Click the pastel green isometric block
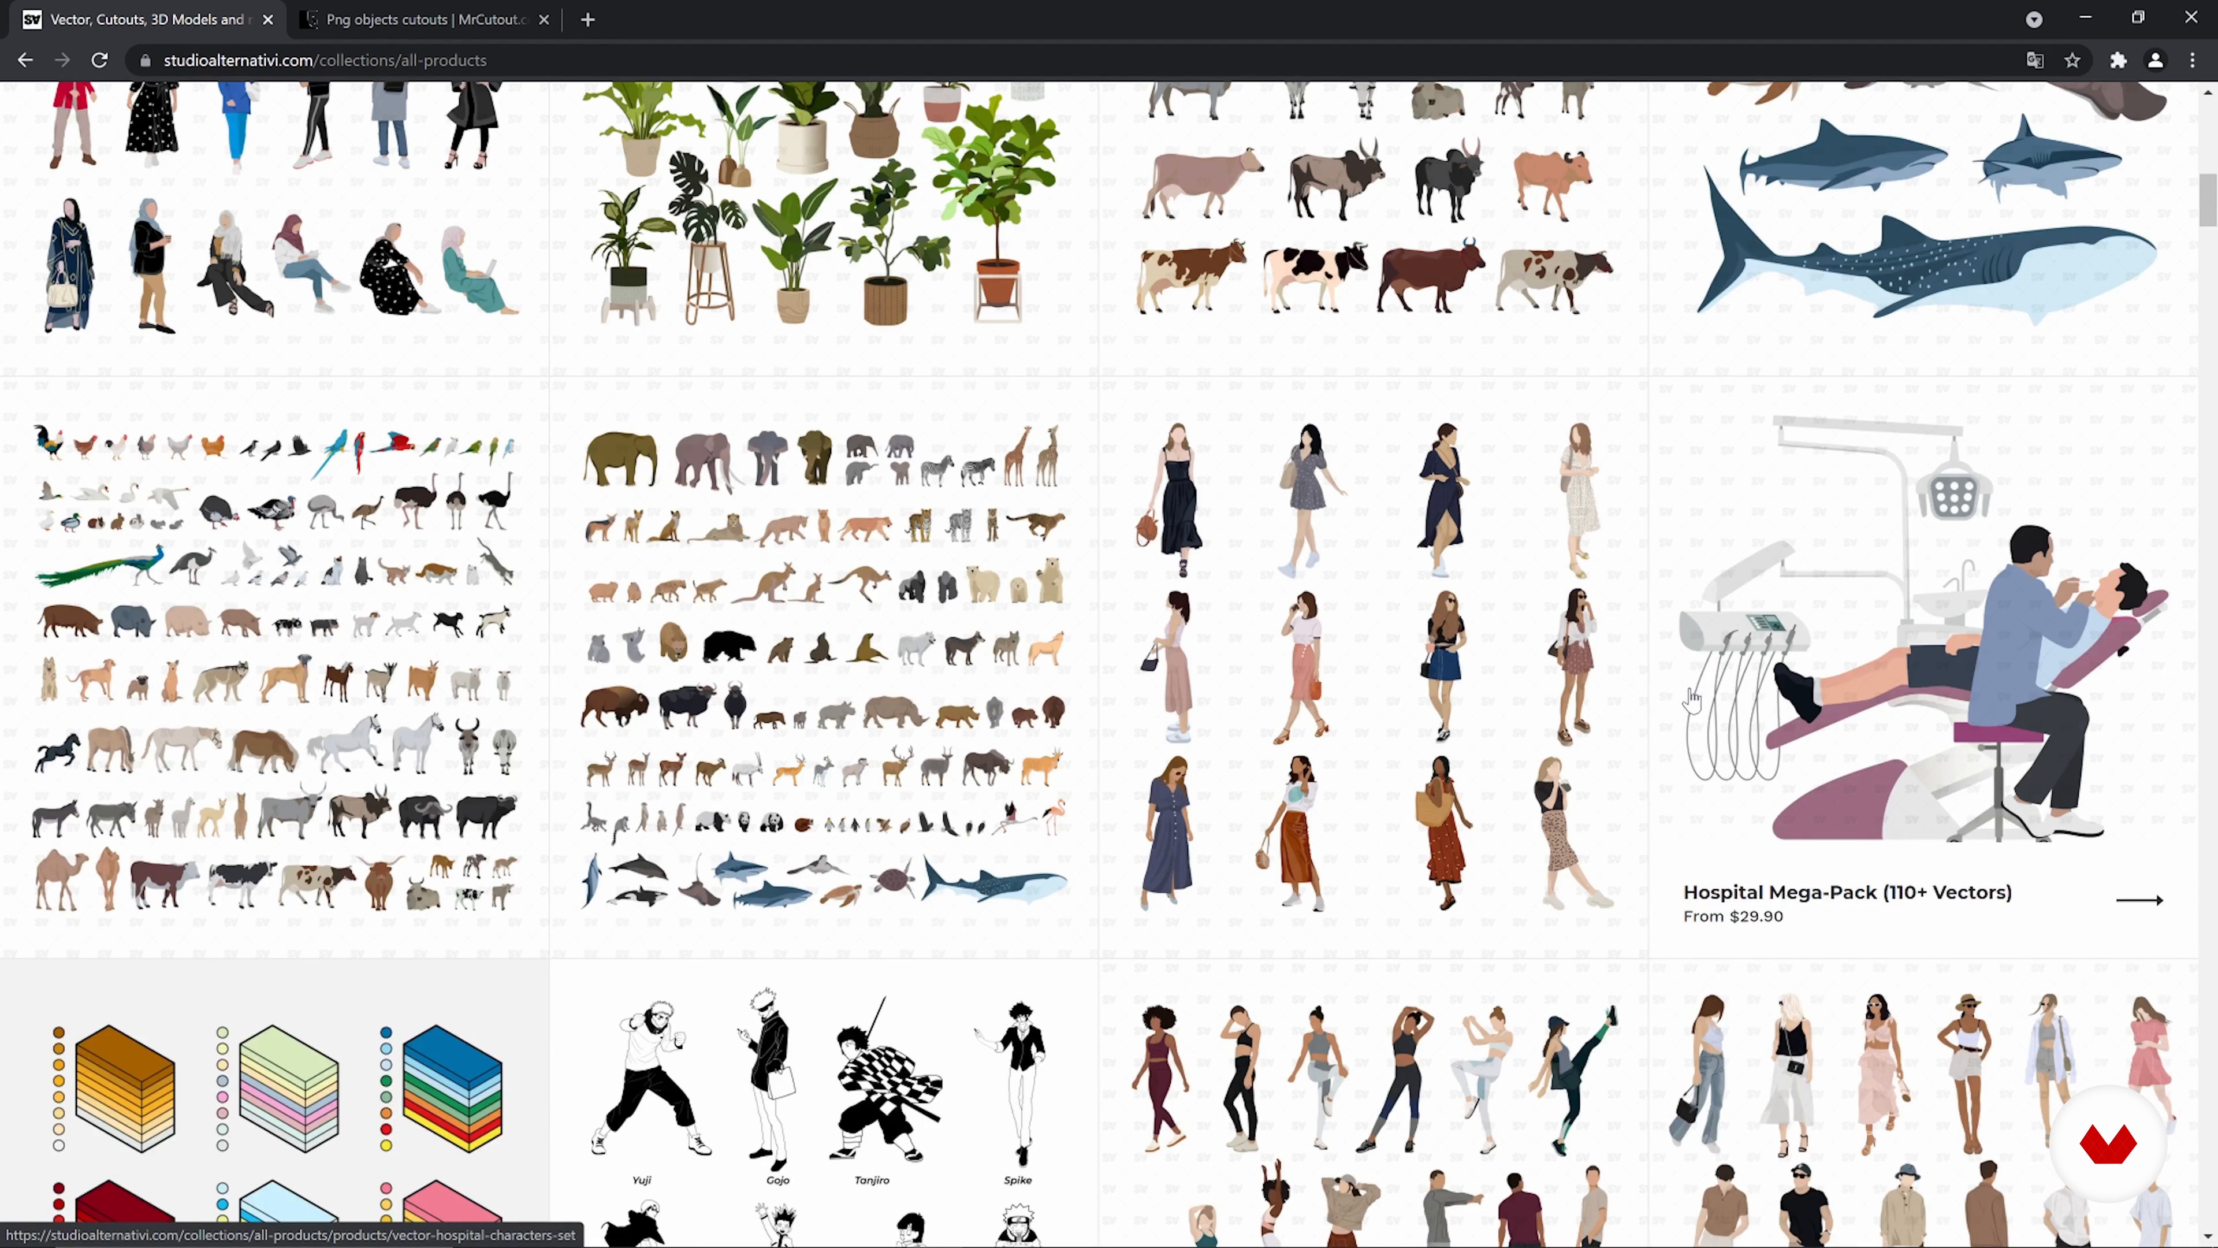Screen dimensions: 2218x1248 288,1089
